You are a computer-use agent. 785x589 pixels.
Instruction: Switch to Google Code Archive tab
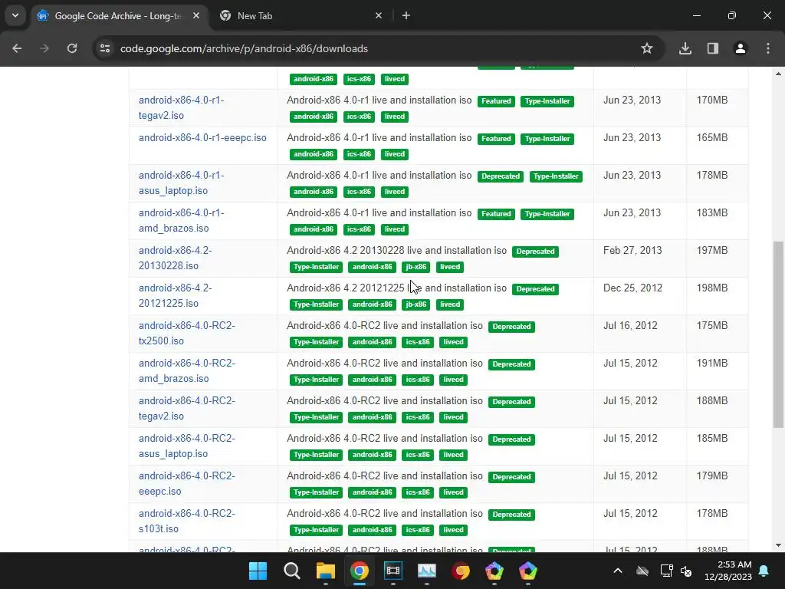pyautogui.click(x=117, y=16)
